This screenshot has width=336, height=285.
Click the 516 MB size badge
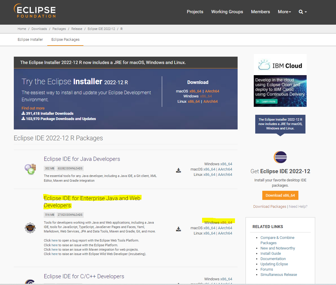[50, 215]
